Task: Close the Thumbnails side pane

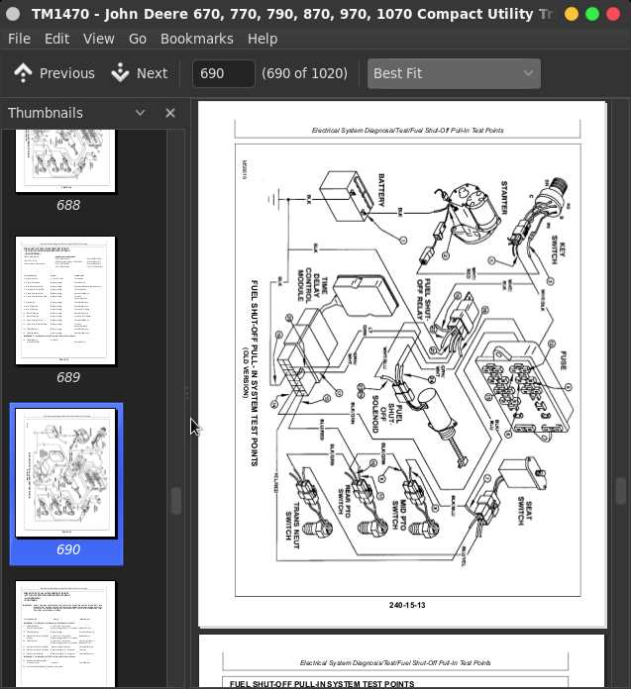Action: point(170,113)
